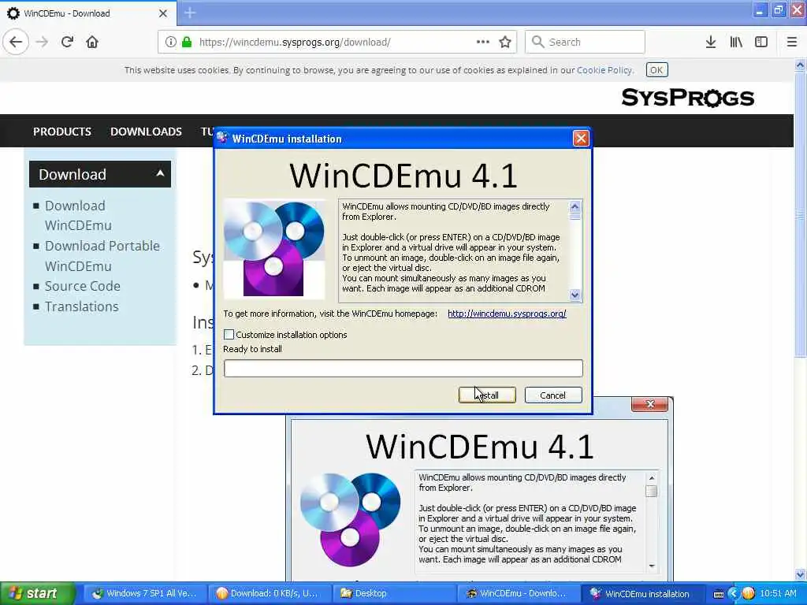
Task: Open the DOWNLOADS menu on website
Action: (x=146, y=132)
